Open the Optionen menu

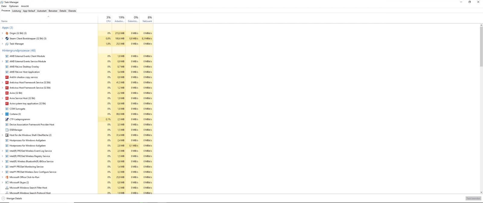pyautogui.click(x=14, y=6)
